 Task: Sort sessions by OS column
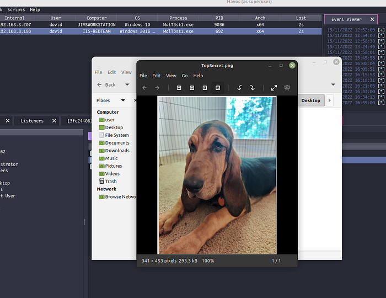[x=137, y=18]
